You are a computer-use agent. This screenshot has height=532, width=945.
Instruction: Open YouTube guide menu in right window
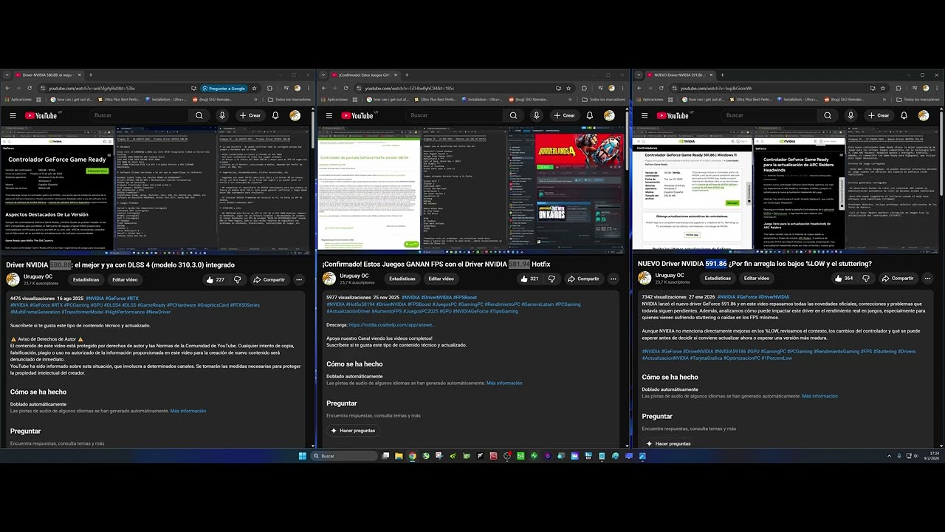click(x=644, y=115)
